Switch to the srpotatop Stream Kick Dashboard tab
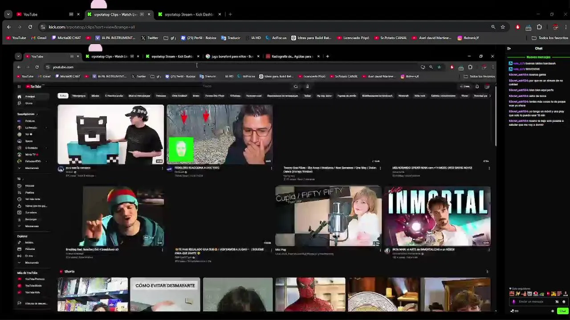This screenshot has width=570, height=320. 189,14
